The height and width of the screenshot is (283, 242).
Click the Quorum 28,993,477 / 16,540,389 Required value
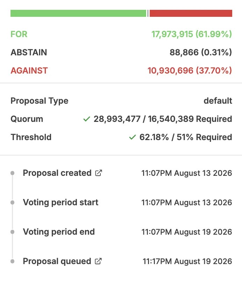163,119
